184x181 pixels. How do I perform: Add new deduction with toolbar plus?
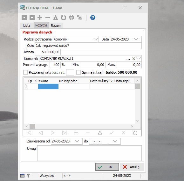click(x=40, y=18)
